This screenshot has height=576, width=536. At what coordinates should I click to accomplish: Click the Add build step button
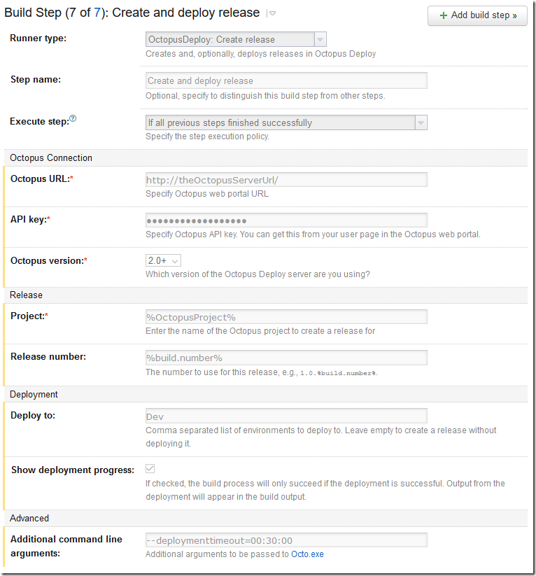point(477,15)
